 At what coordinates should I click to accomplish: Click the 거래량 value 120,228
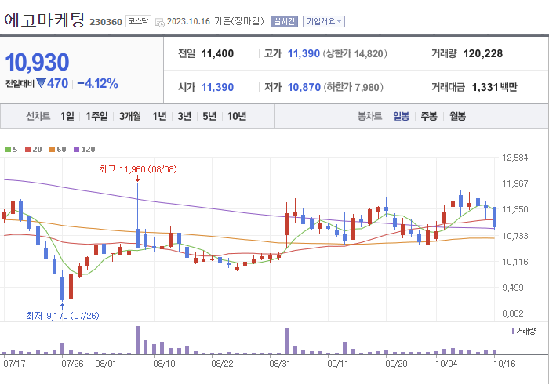point(483,54)
